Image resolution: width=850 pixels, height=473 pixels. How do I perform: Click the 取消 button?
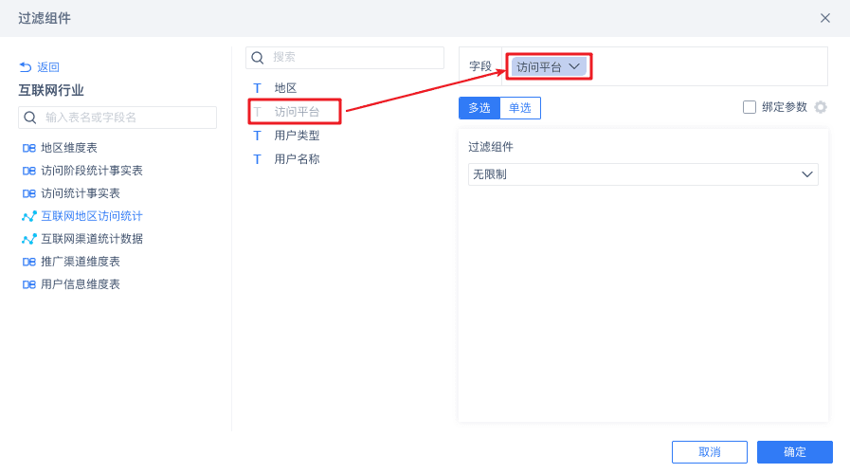709,452
